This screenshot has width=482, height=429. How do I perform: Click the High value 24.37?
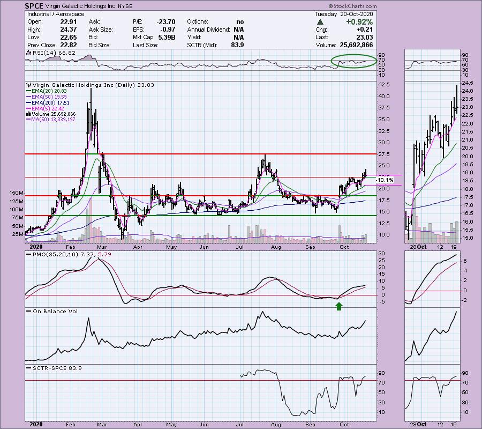pyautogui.click(x=69, y=29)
